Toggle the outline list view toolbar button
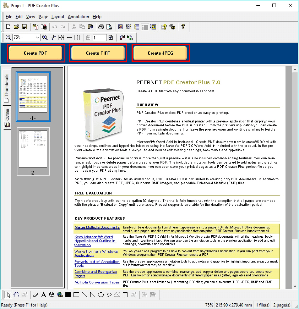The width and height of the screenshot is (299, 309). (137, 27)
